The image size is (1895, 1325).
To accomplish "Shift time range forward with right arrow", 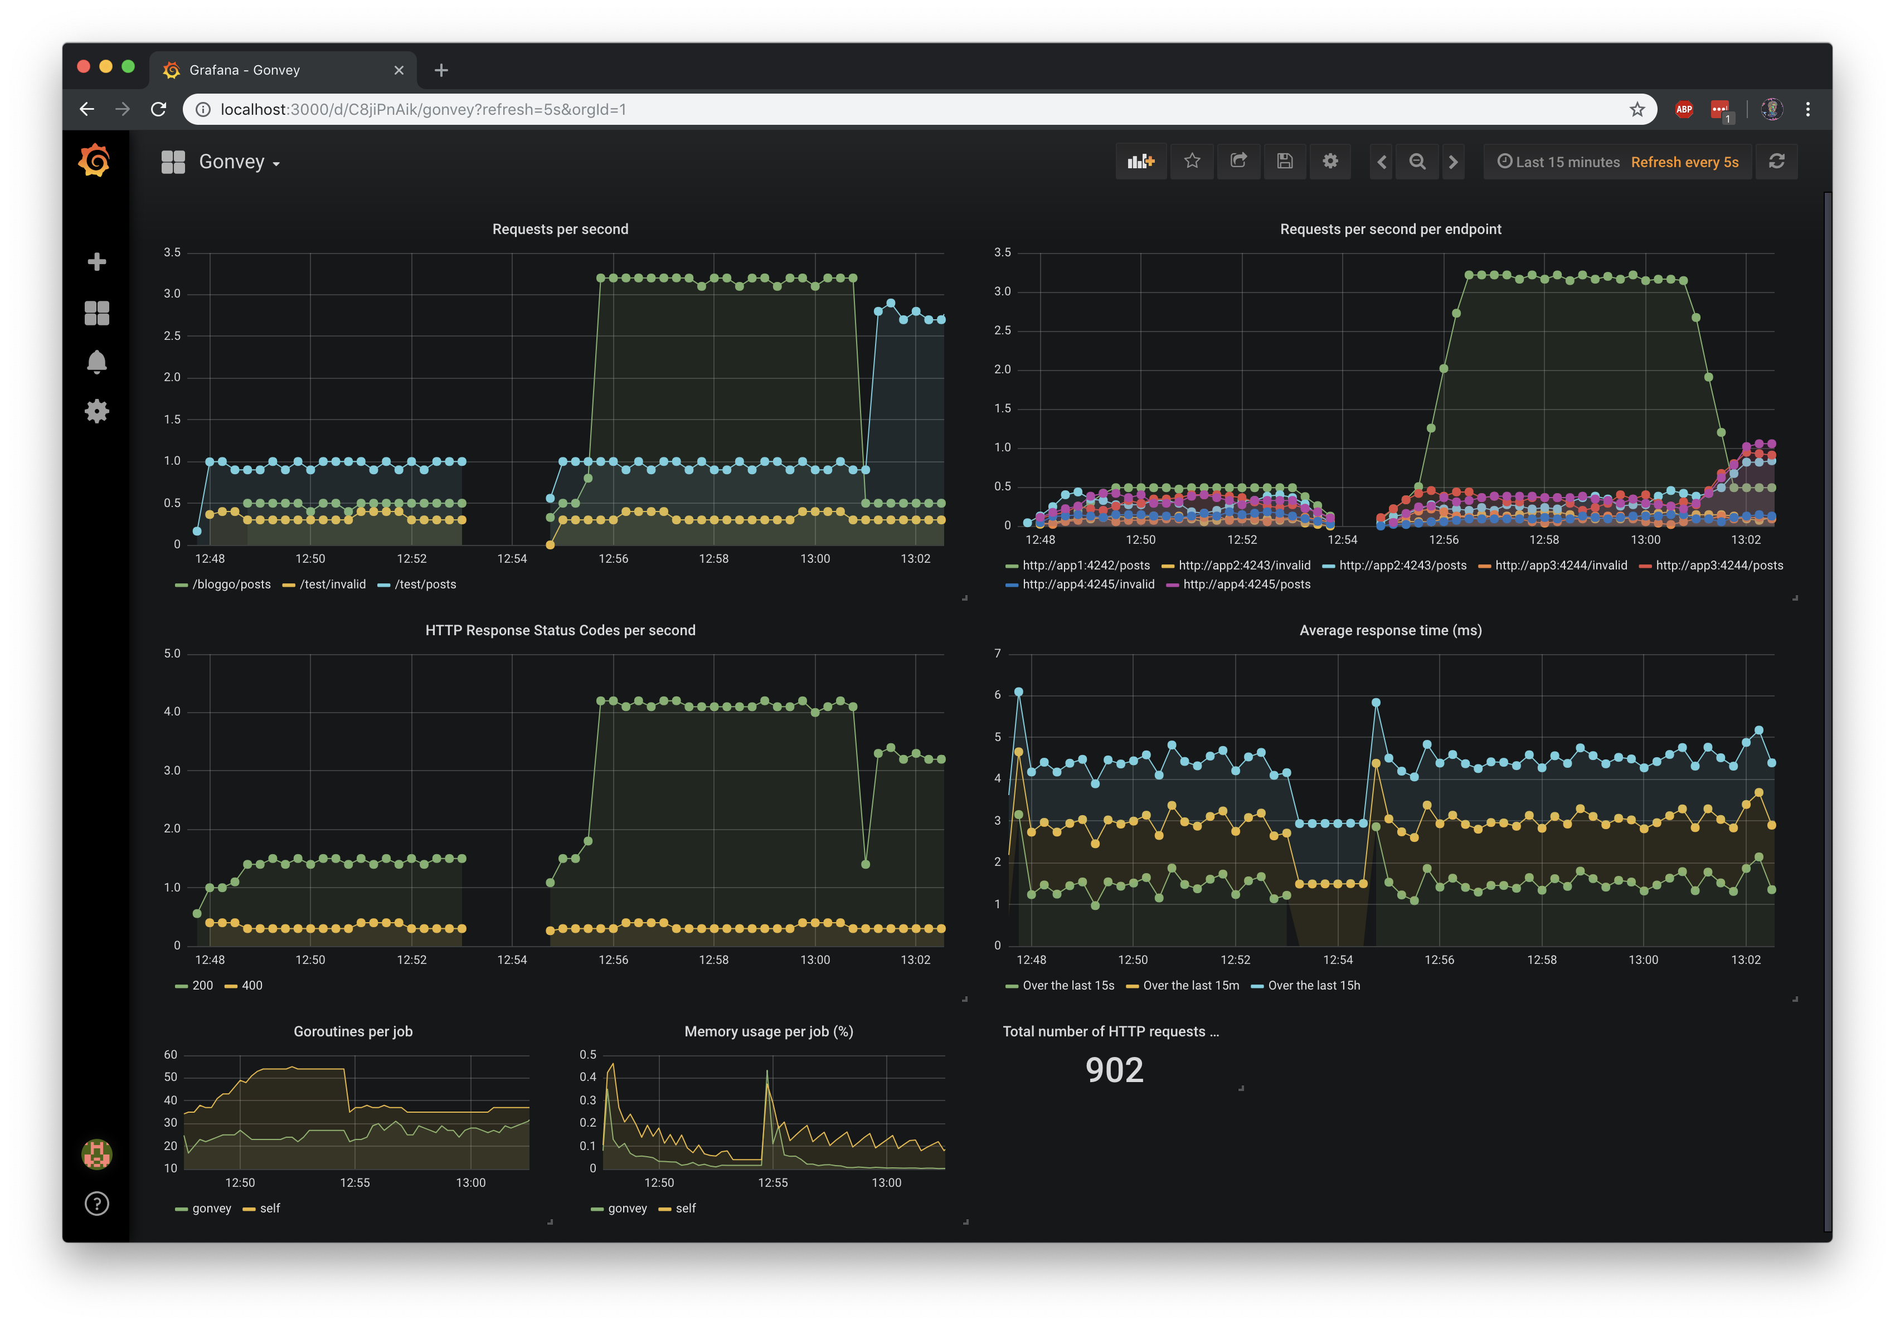I will [1454, 162].
